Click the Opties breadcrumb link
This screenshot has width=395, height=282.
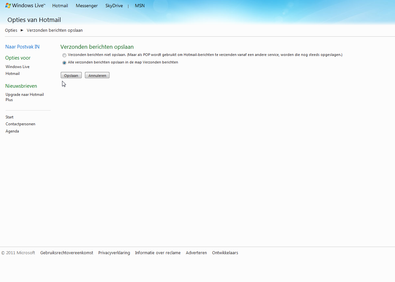(11, 30)
